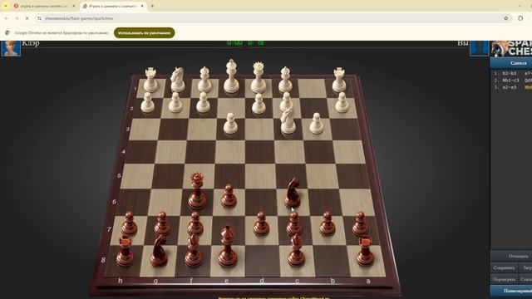Select the red knight on c6
This screenshot has height=299, width=532.
tap(293, 194)
